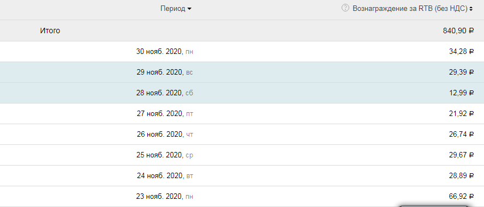Select the 29,67 ₽ reward value
Screen dimensions: 484x207
click(461, 155)
